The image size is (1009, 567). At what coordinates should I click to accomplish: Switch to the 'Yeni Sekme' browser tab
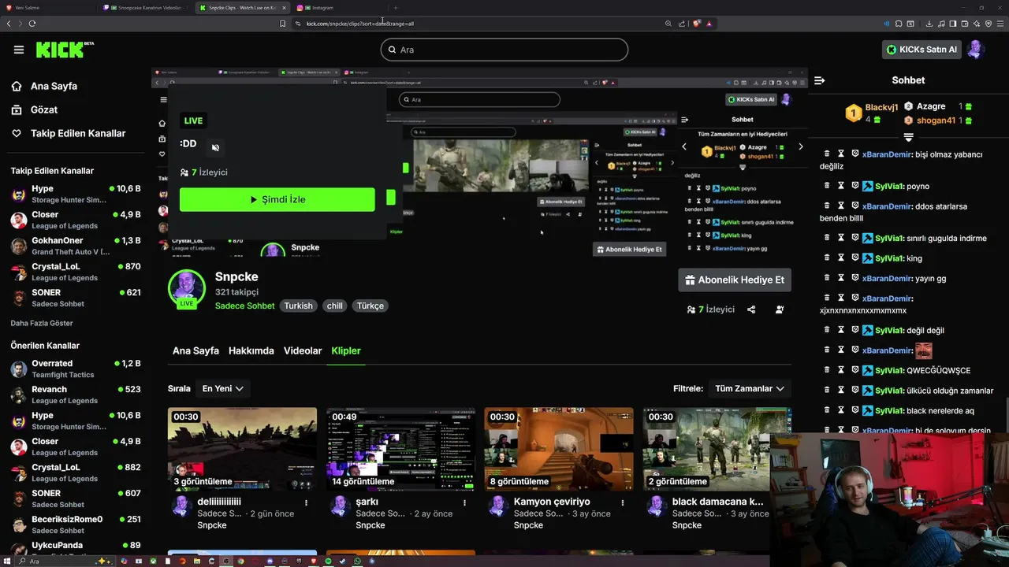(47, 8)
